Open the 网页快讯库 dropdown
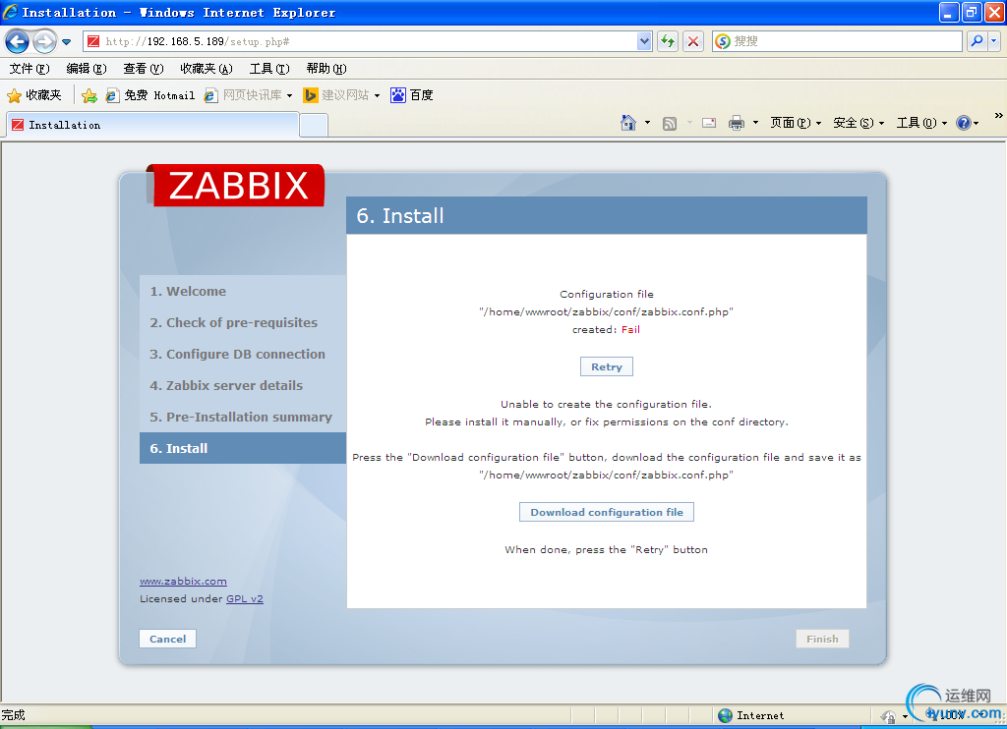This screenshot has height=729, width=1007. [248, 95]
